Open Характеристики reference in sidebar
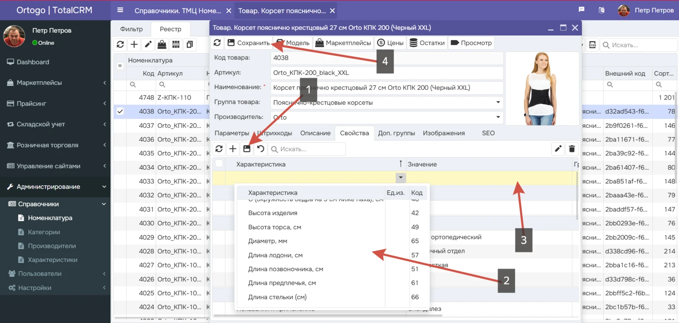 [x=52, y=260]
